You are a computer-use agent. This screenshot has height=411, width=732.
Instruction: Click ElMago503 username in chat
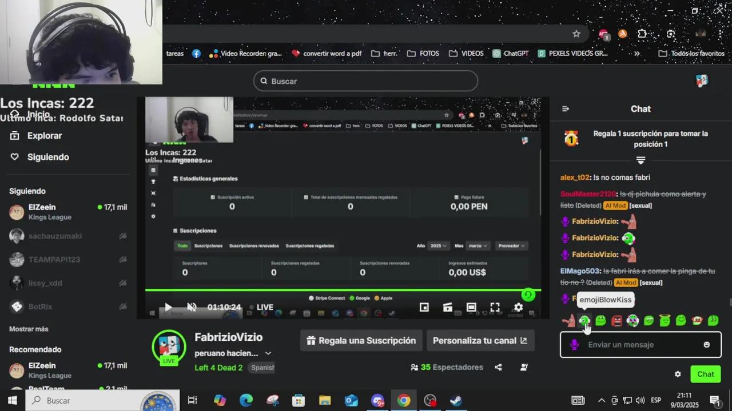[x=580, y=271]
